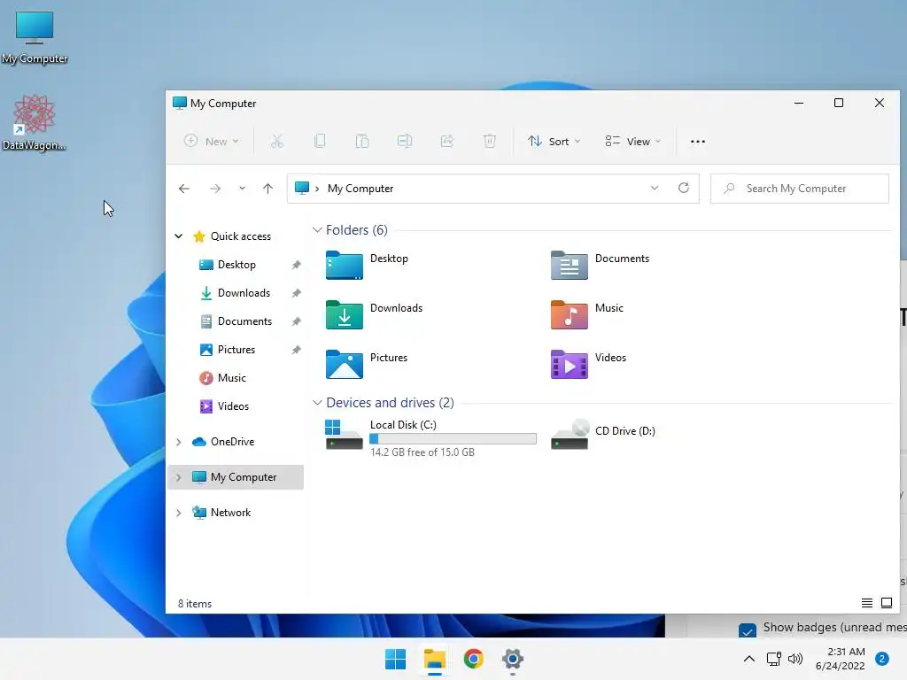Open the notification badge in taskbar
This screenshot has height=680, width=907.
pos(882,659)
